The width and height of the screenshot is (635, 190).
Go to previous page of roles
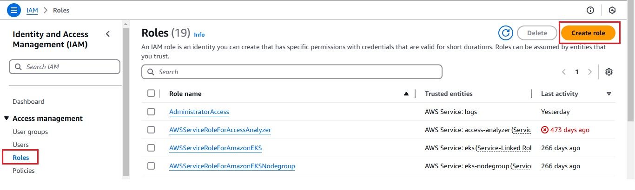point(564,72)
